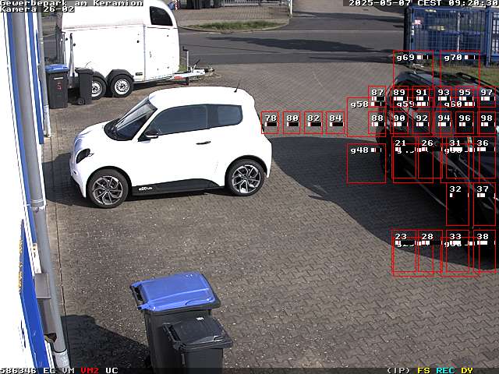Select motion detection window 80

tap(292, 122)
